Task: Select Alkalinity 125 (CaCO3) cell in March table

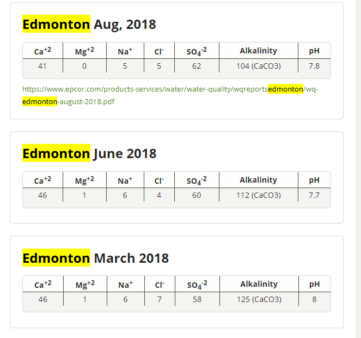Action: click(x=259, y=299)
